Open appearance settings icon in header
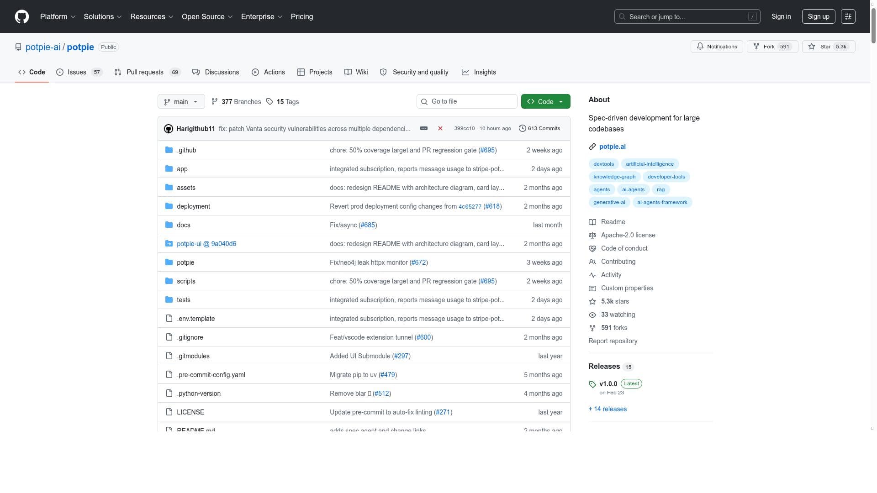Viewport: 877px width, 493px height. point(848,16)
